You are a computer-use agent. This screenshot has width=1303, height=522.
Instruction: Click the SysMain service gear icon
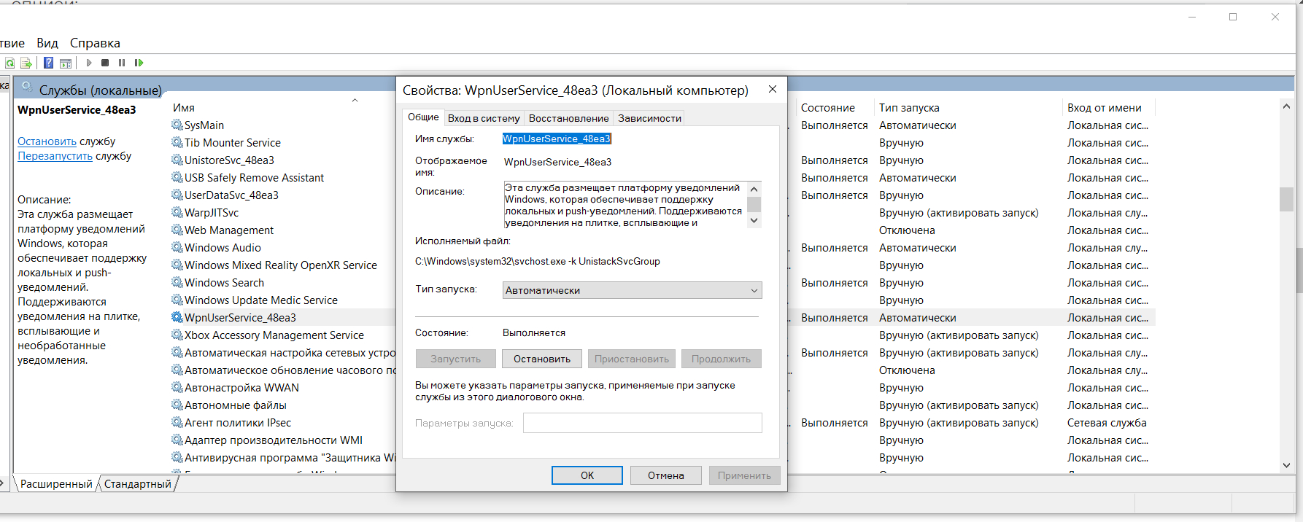click(177, 125)
